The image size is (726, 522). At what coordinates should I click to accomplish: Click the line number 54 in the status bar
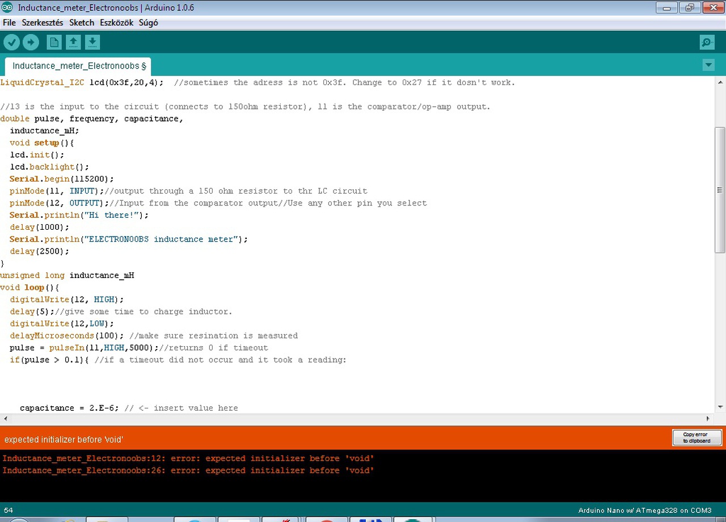(x=9, y=511)
